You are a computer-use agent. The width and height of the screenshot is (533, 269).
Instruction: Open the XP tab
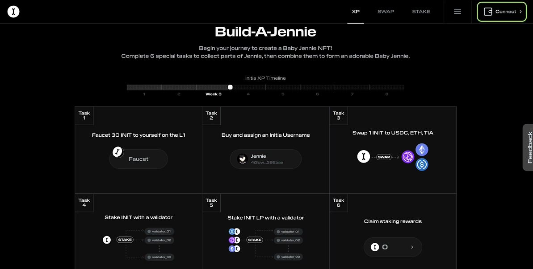pos(356,12)
